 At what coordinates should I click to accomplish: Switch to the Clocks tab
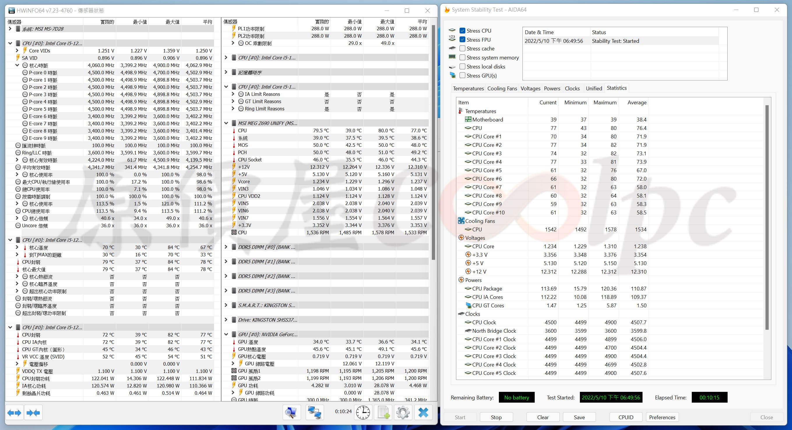click(572, 89)
